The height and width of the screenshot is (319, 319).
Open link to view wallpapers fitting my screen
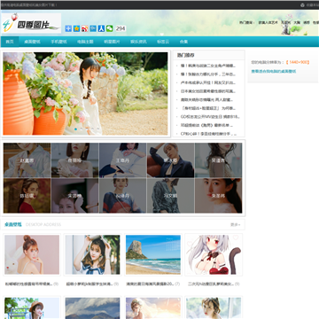tap(274, 71)
